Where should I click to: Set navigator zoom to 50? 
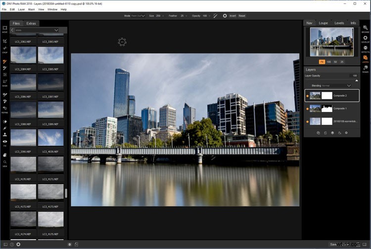335,62
